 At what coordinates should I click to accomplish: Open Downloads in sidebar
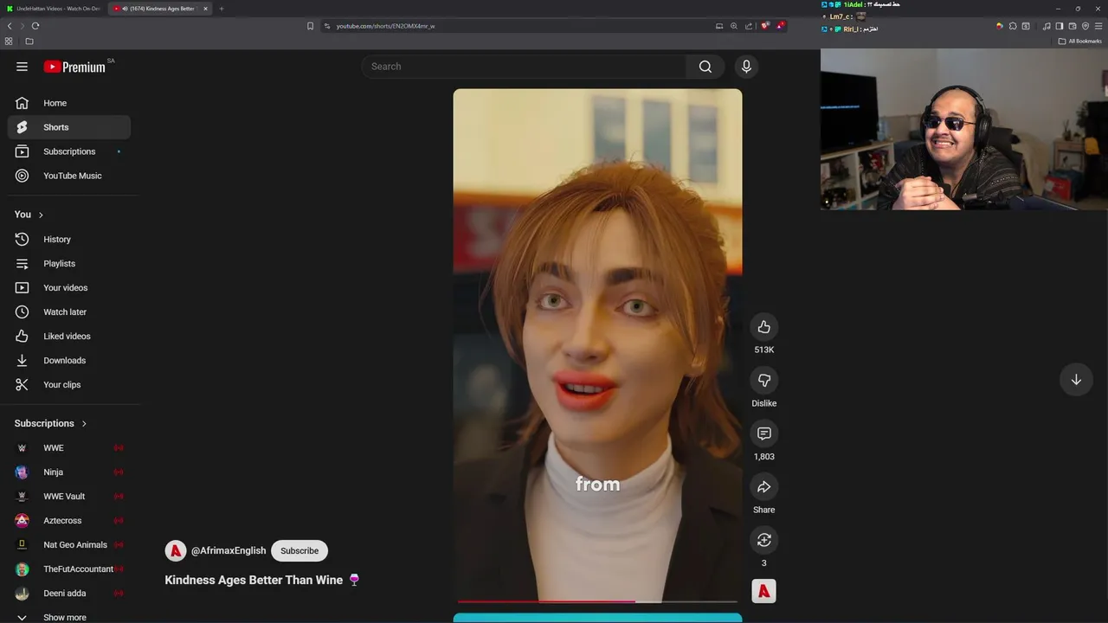[x=69, y=361]
